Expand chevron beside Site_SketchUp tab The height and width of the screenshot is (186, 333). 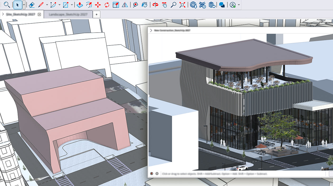click(3, 14)
